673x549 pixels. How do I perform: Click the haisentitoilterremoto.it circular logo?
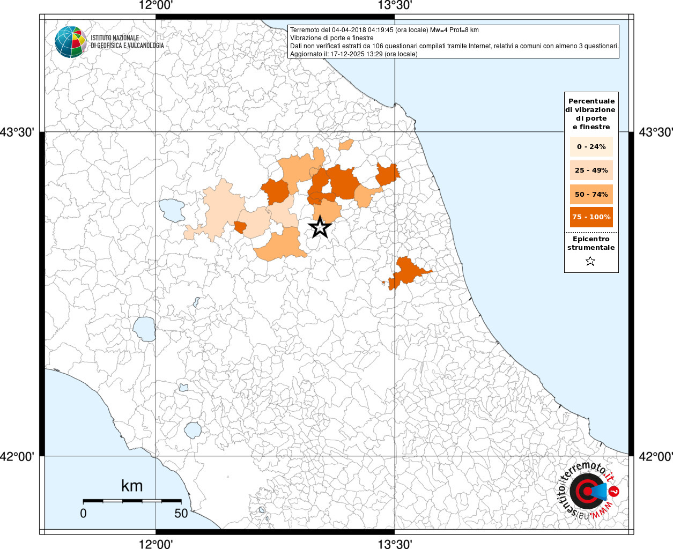[588, 492]
